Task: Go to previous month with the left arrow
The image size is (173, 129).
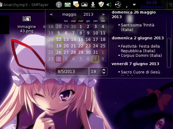Action: tap(51, 14)
